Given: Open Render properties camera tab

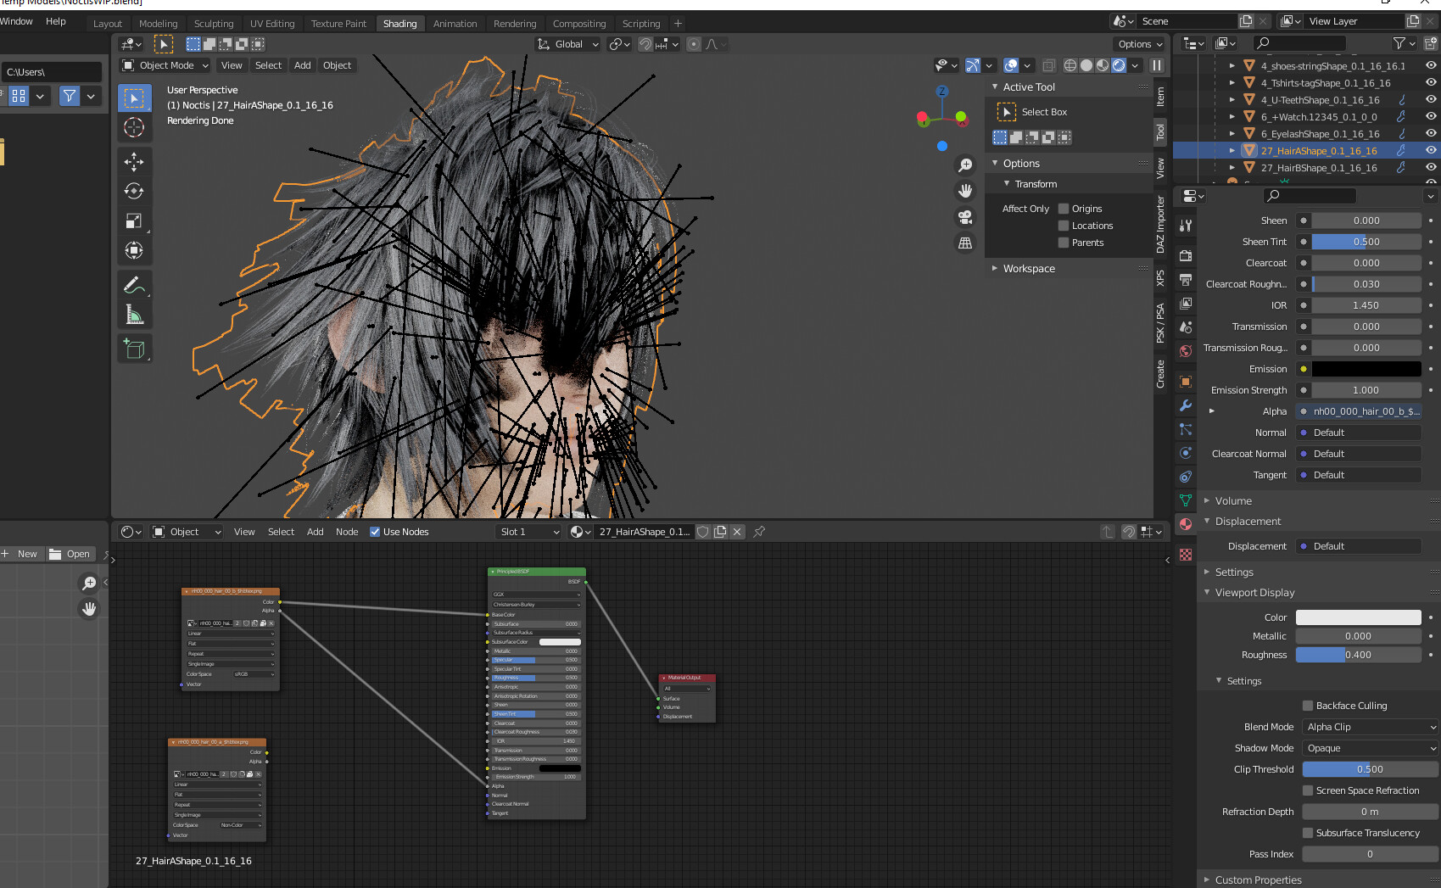Looking at the screenshot, I should click(x=1186, y=255).
